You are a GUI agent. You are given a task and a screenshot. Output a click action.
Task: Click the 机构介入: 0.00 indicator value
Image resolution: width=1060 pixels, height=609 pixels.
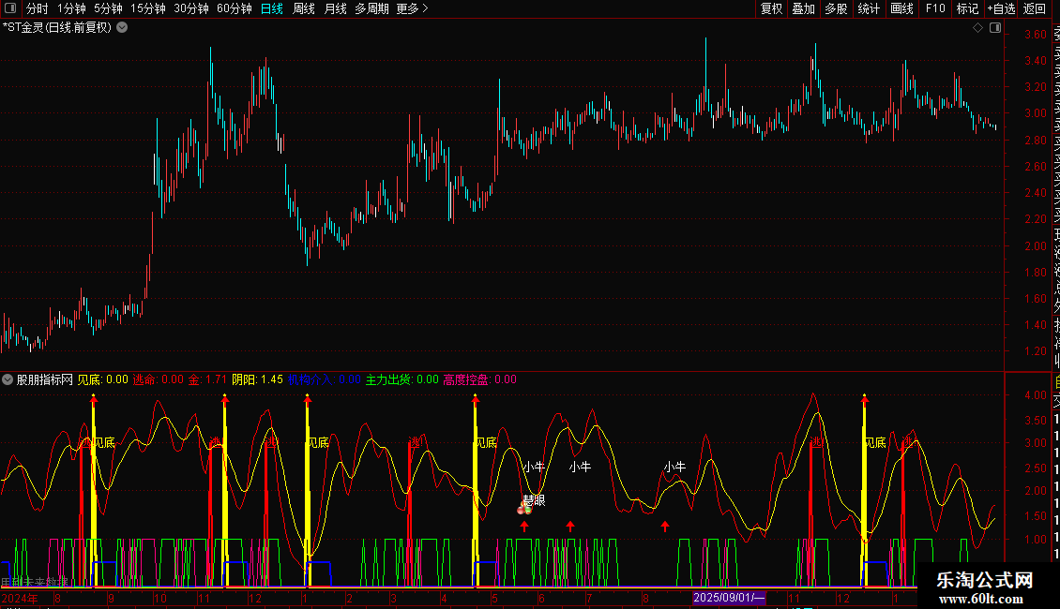coord(325,379)
